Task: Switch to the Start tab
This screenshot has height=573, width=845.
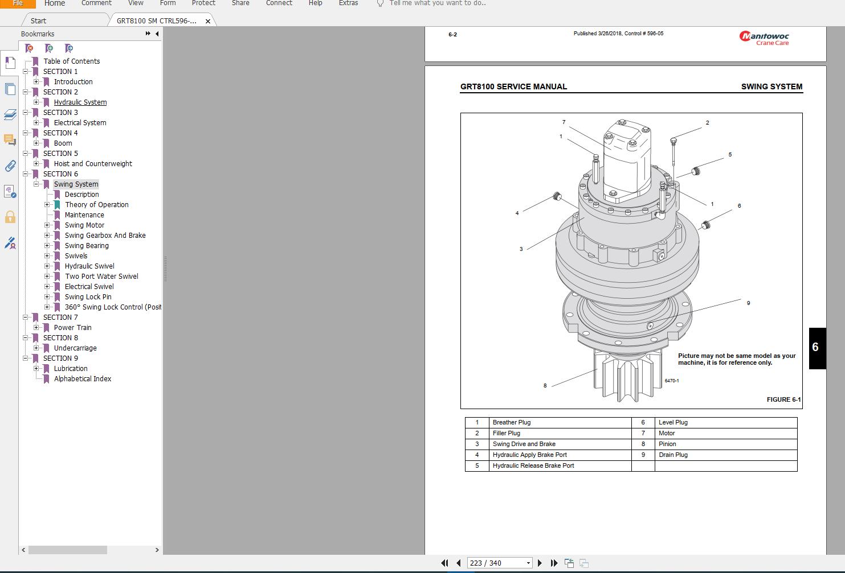Action: pos(38,20)
